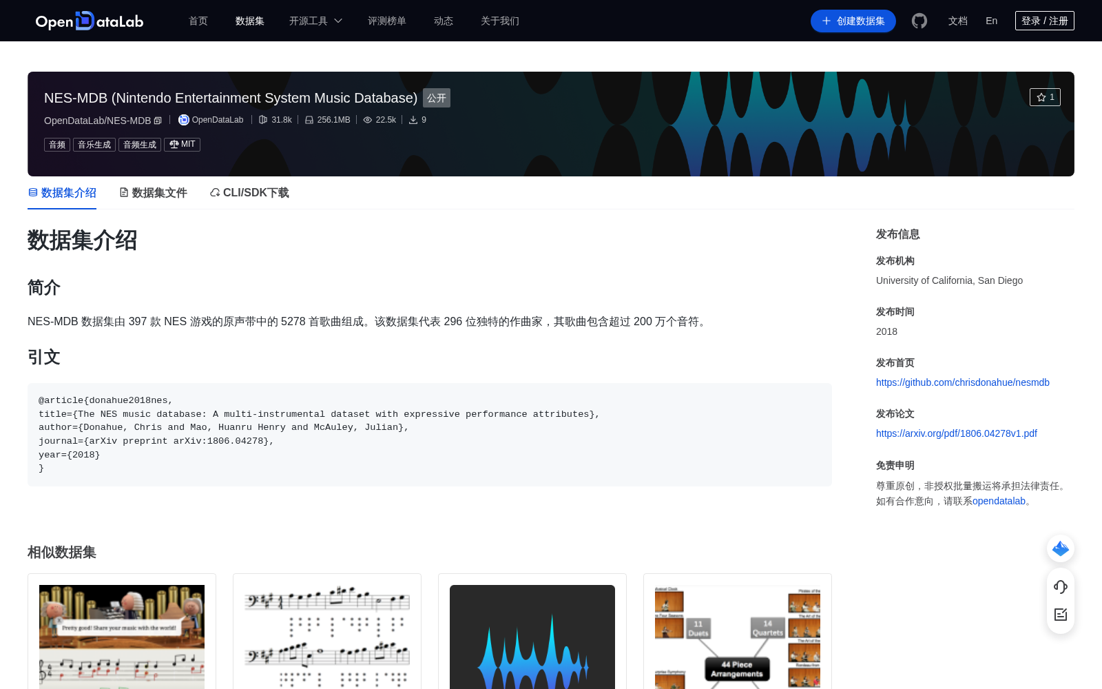
Task: Click the MIT license tag
Action: [182, 145]
